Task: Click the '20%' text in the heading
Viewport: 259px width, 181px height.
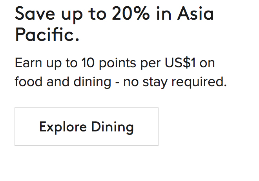Action: [131, 14]
